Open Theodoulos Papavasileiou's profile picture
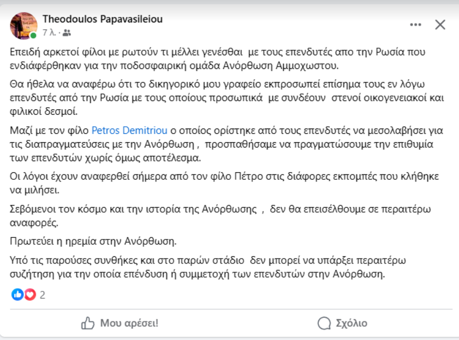459x340 pixels. pos(23,26)
